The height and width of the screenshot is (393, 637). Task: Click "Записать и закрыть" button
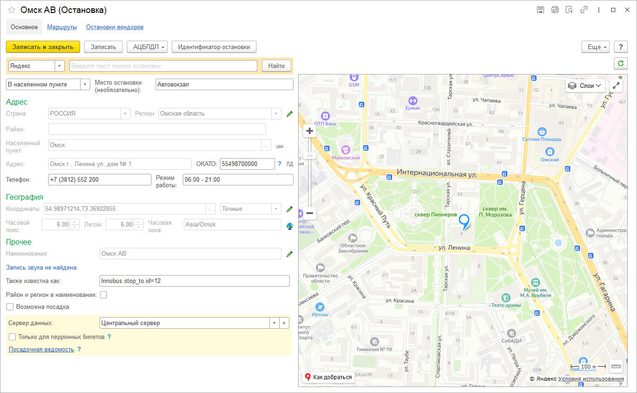[x=43, y=47]
